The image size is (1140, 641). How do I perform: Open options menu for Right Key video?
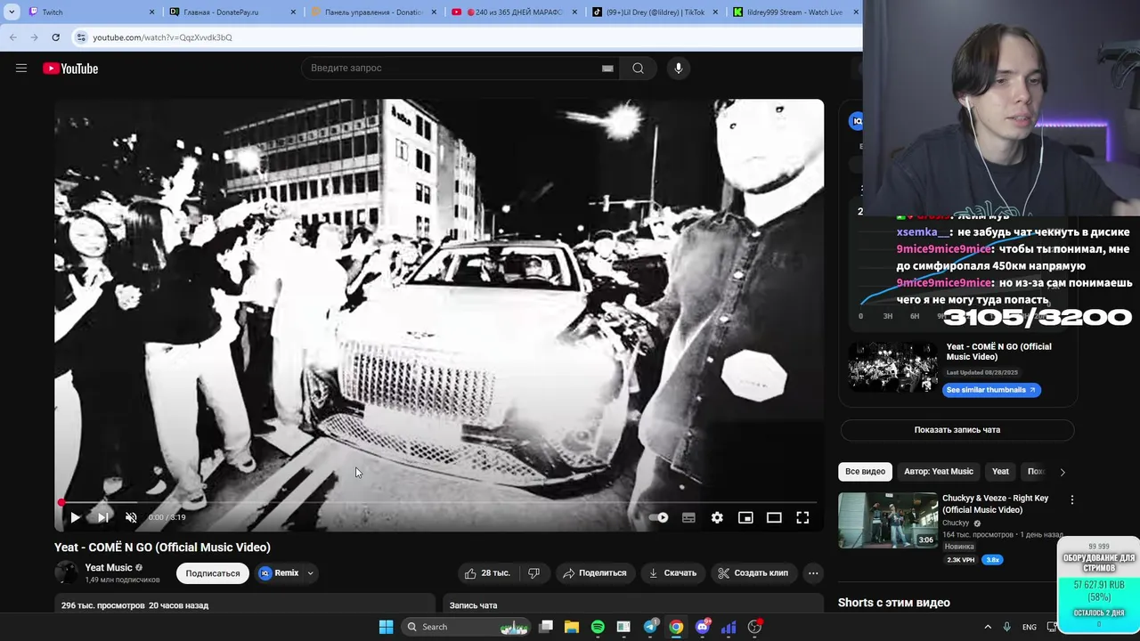coord(1072,500)
